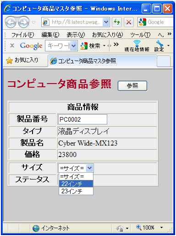176x236 pixels.
Task: Click the 参照 button
Action: (x=132, y=86)
